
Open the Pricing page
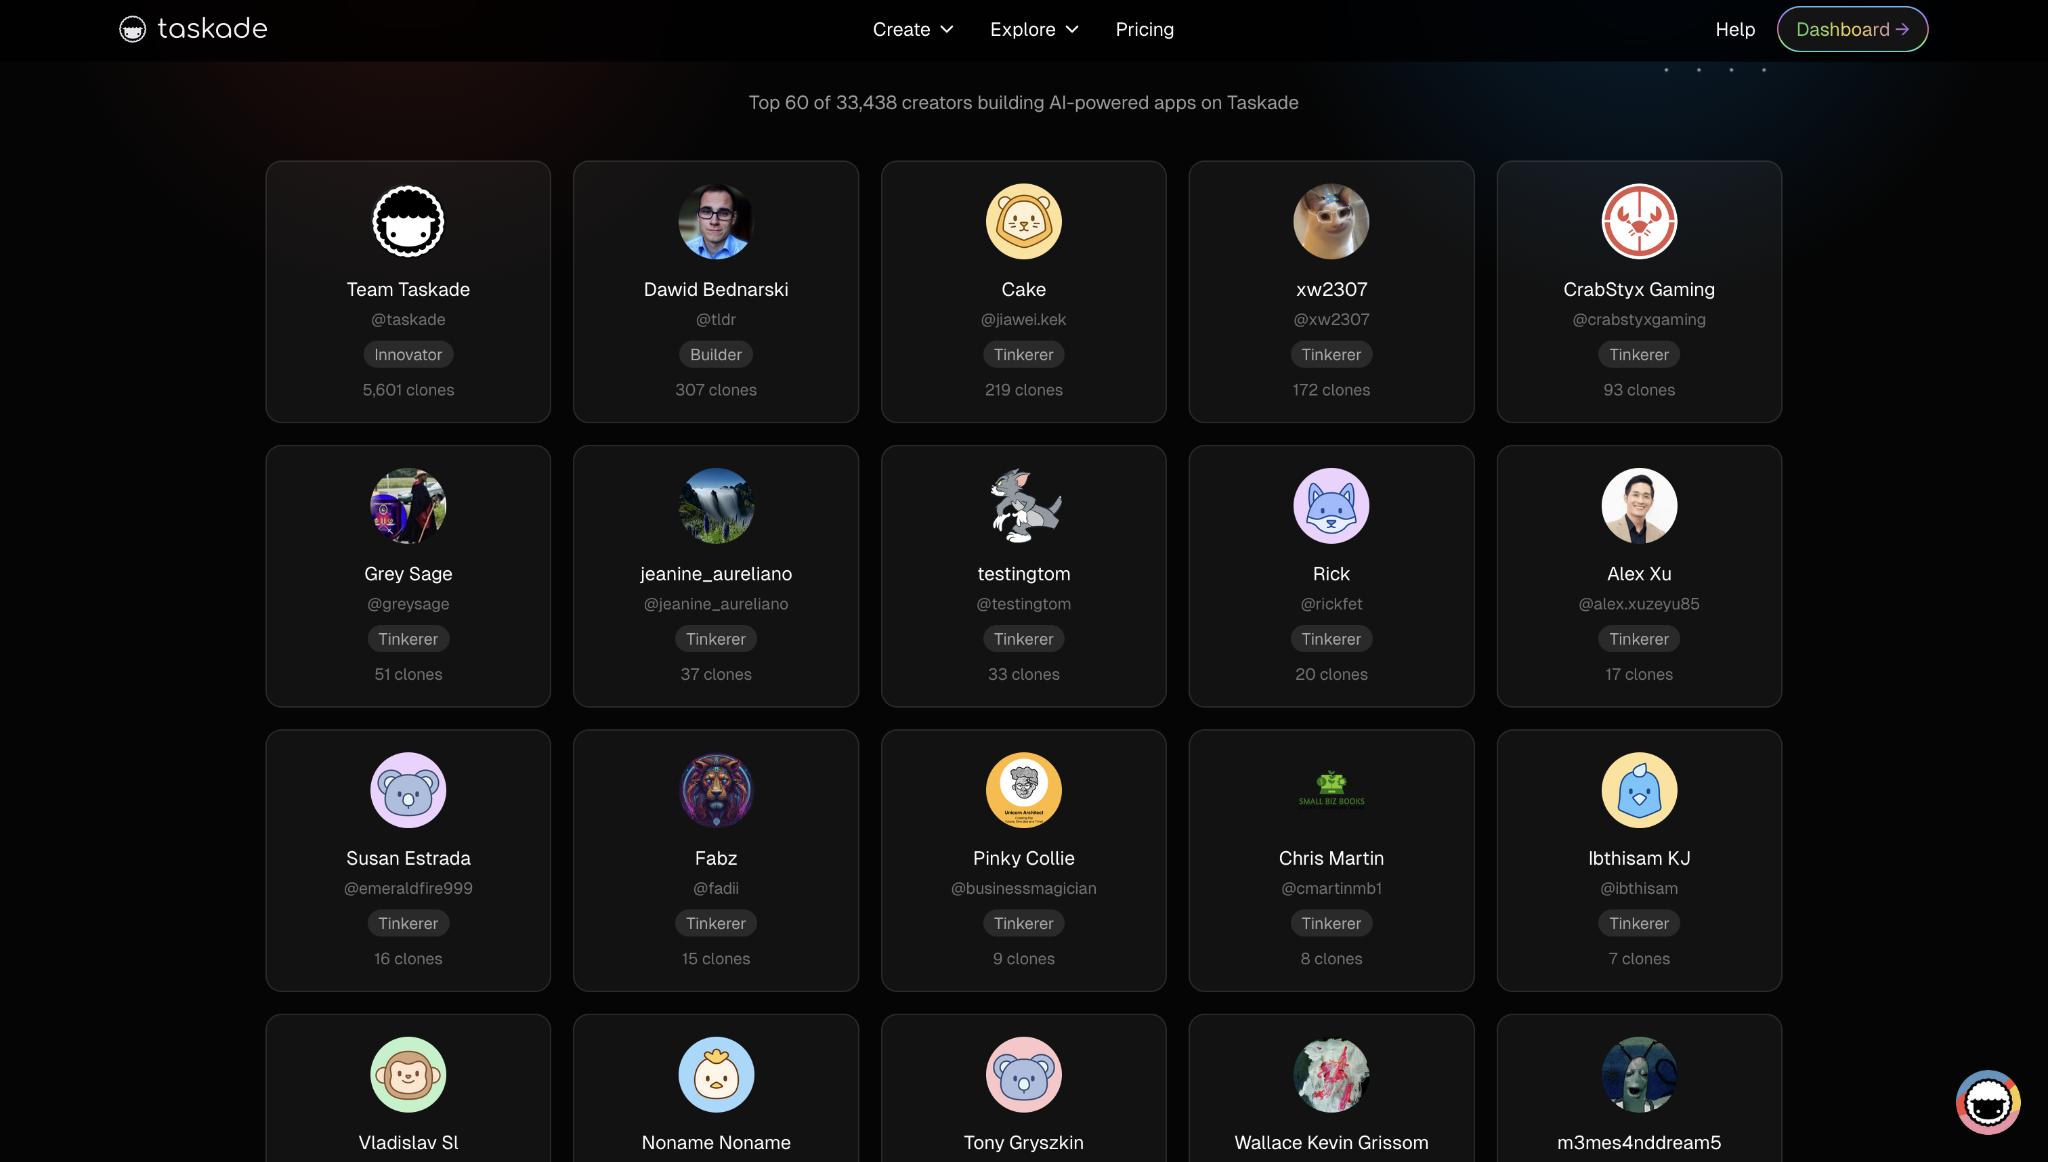1144,30
